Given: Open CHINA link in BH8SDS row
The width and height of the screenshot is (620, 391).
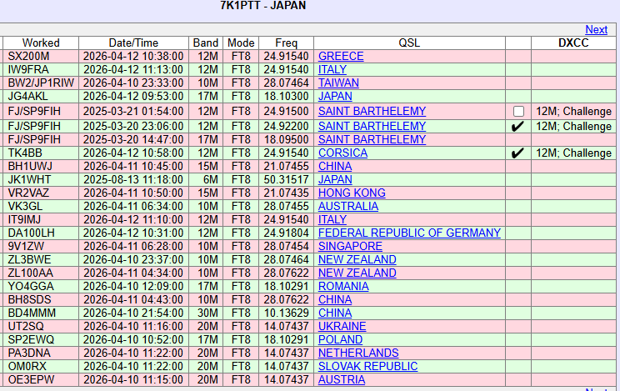Looking at the screenshot, I should [335, 300].
